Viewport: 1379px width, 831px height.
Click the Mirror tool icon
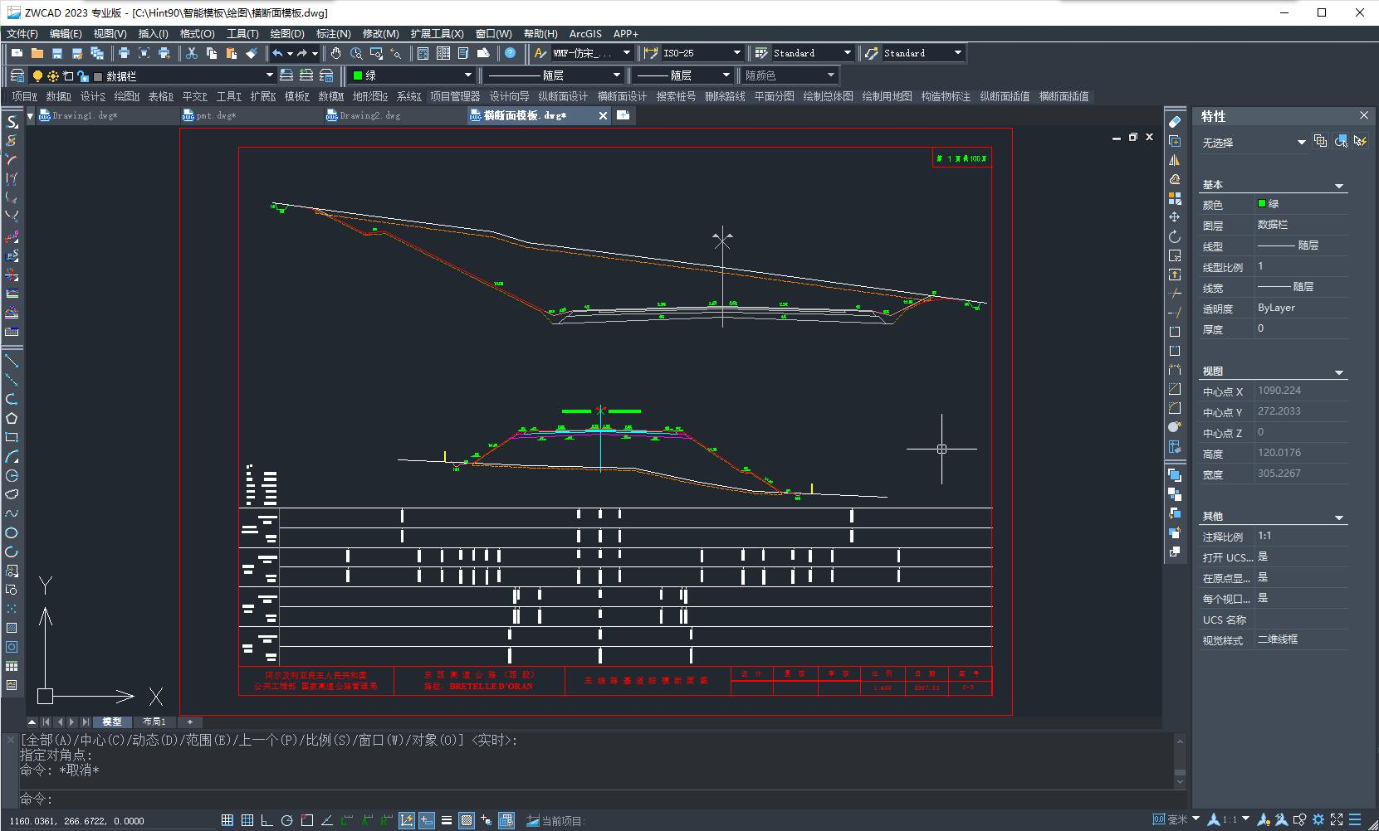1174,160
